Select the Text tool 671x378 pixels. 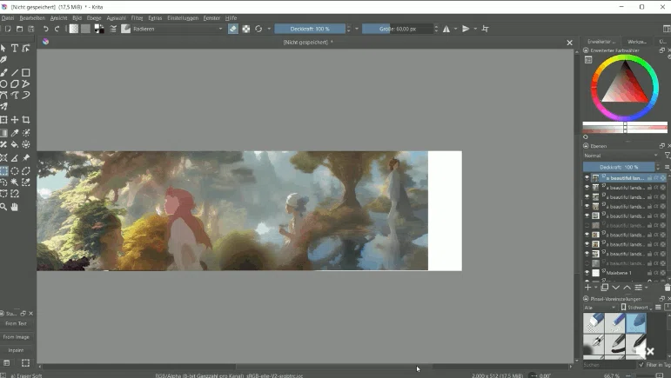pos(15,49)
